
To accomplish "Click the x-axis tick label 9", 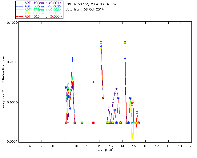I will (65, 146).
